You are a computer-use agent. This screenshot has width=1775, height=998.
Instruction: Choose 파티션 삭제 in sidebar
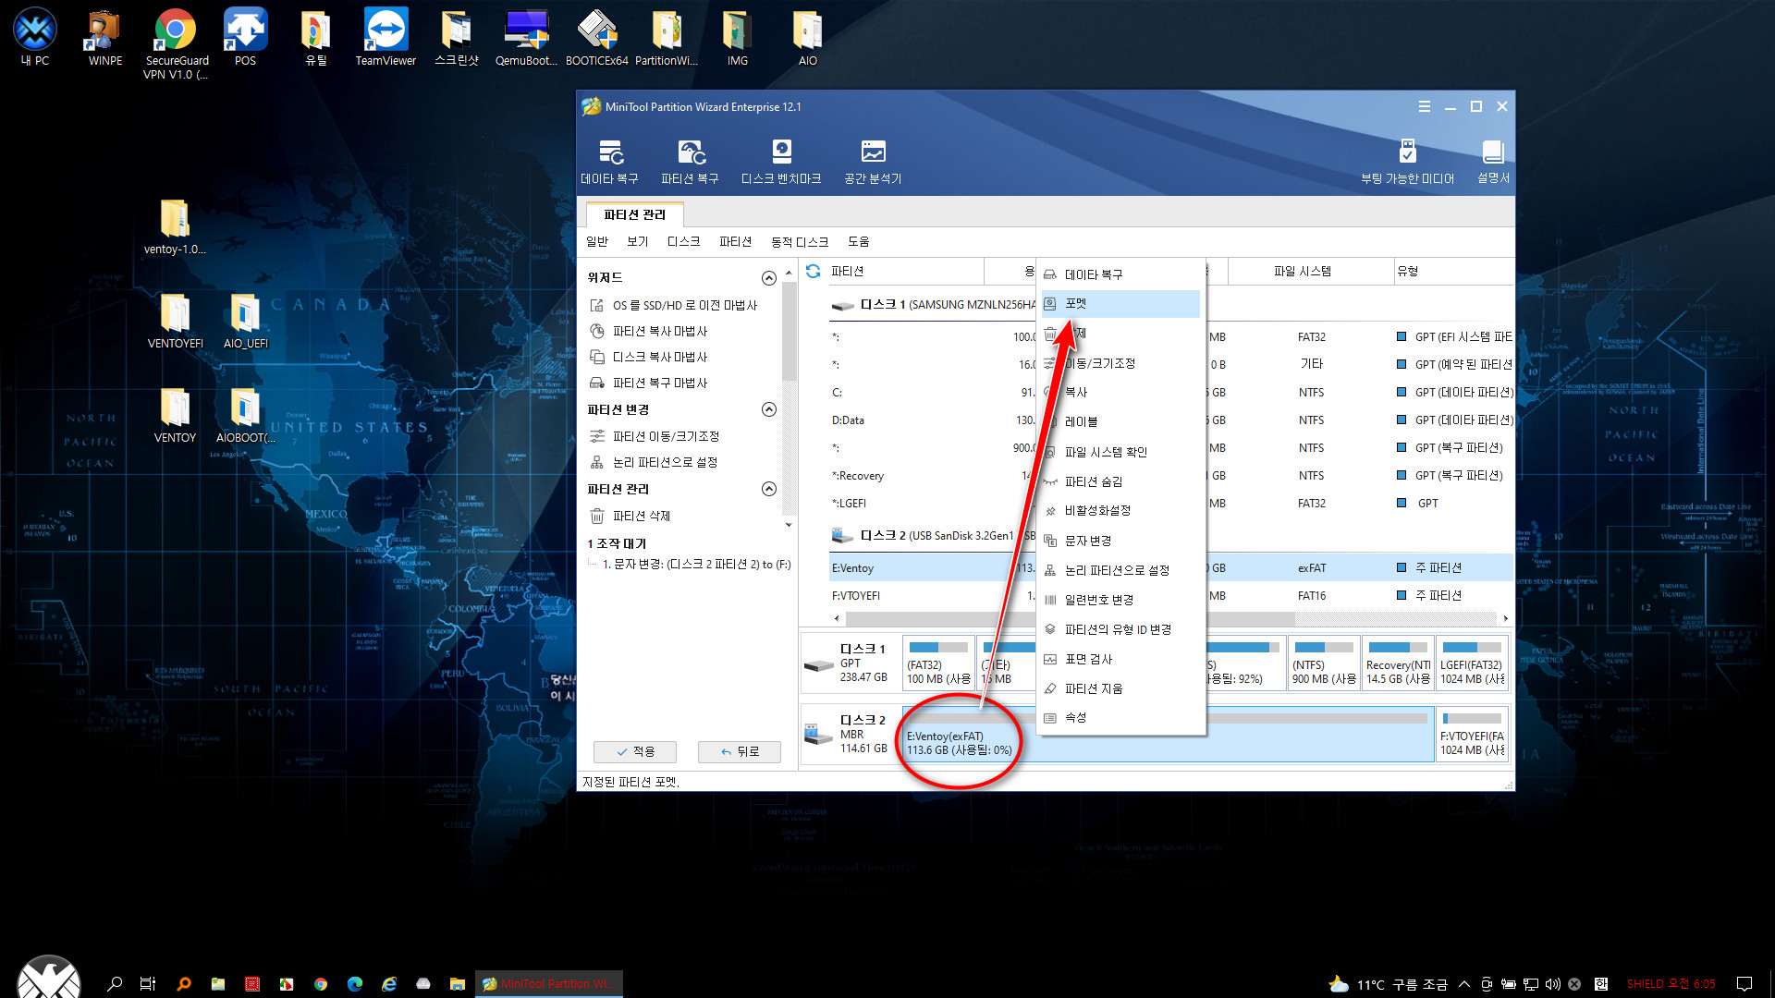coord(630,516)
